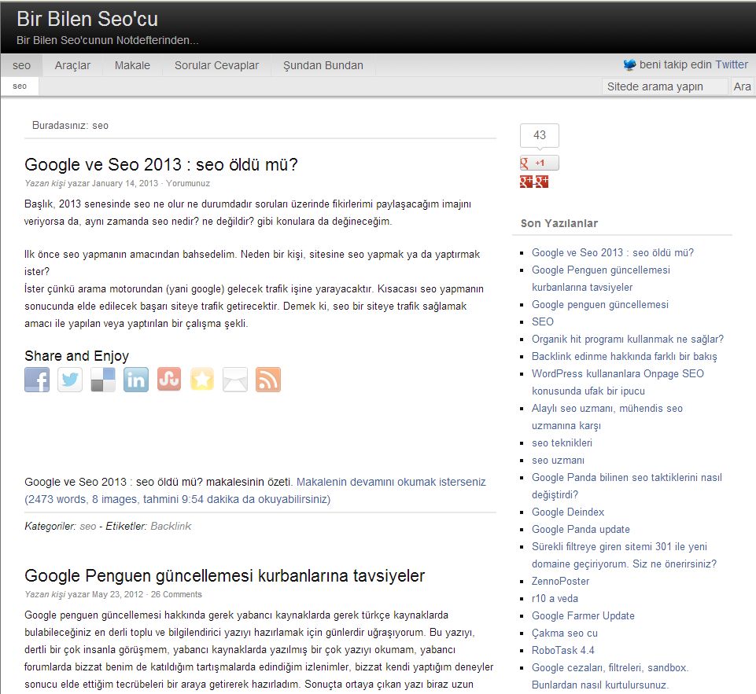This screenshot has width=756, height=694.
Task: Open the Araçlar menu item
Action: click(72, 65)
